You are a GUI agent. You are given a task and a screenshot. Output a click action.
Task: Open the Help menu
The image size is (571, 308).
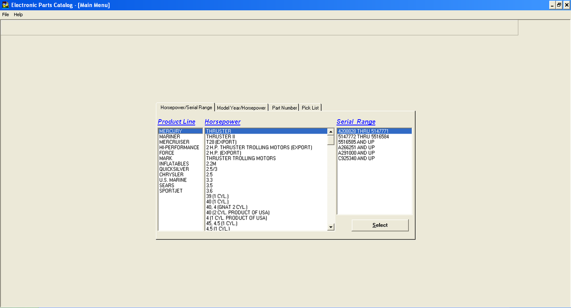[x=18, y=15]
